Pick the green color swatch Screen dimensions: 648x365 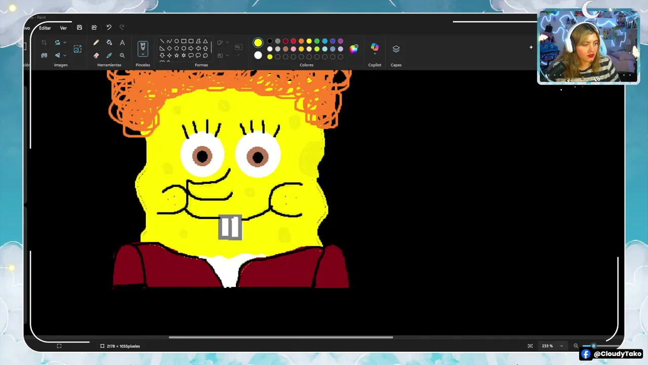[x=317, y=41]
